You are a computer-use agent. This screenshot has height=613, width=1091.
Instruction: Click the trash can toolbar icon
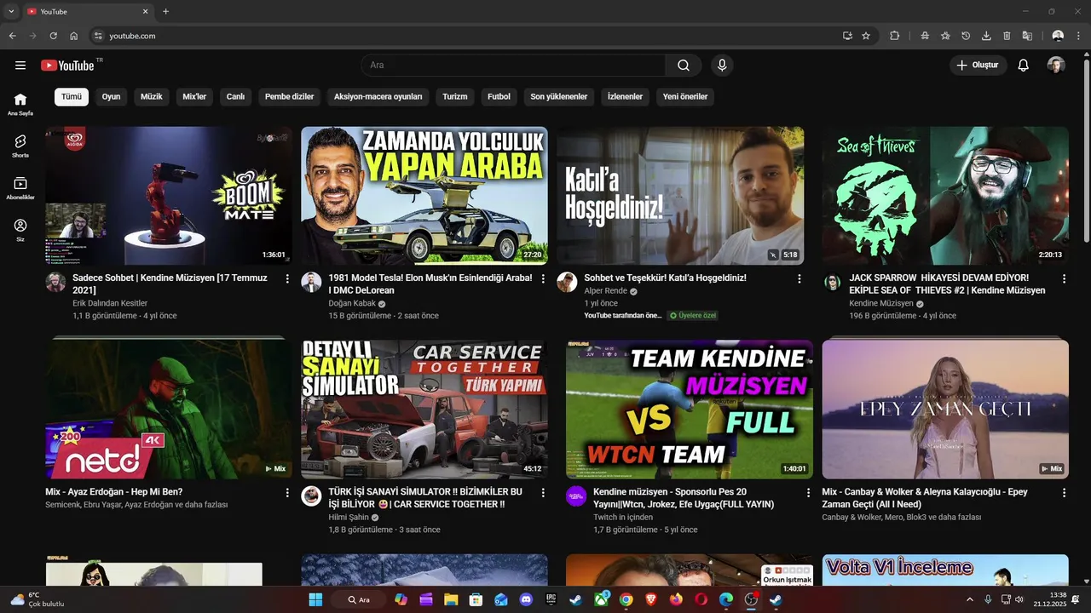click(x=1007, y=36)
